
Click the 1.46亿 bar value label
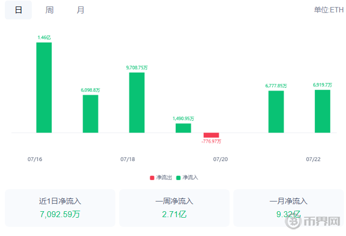click(44, 38)
